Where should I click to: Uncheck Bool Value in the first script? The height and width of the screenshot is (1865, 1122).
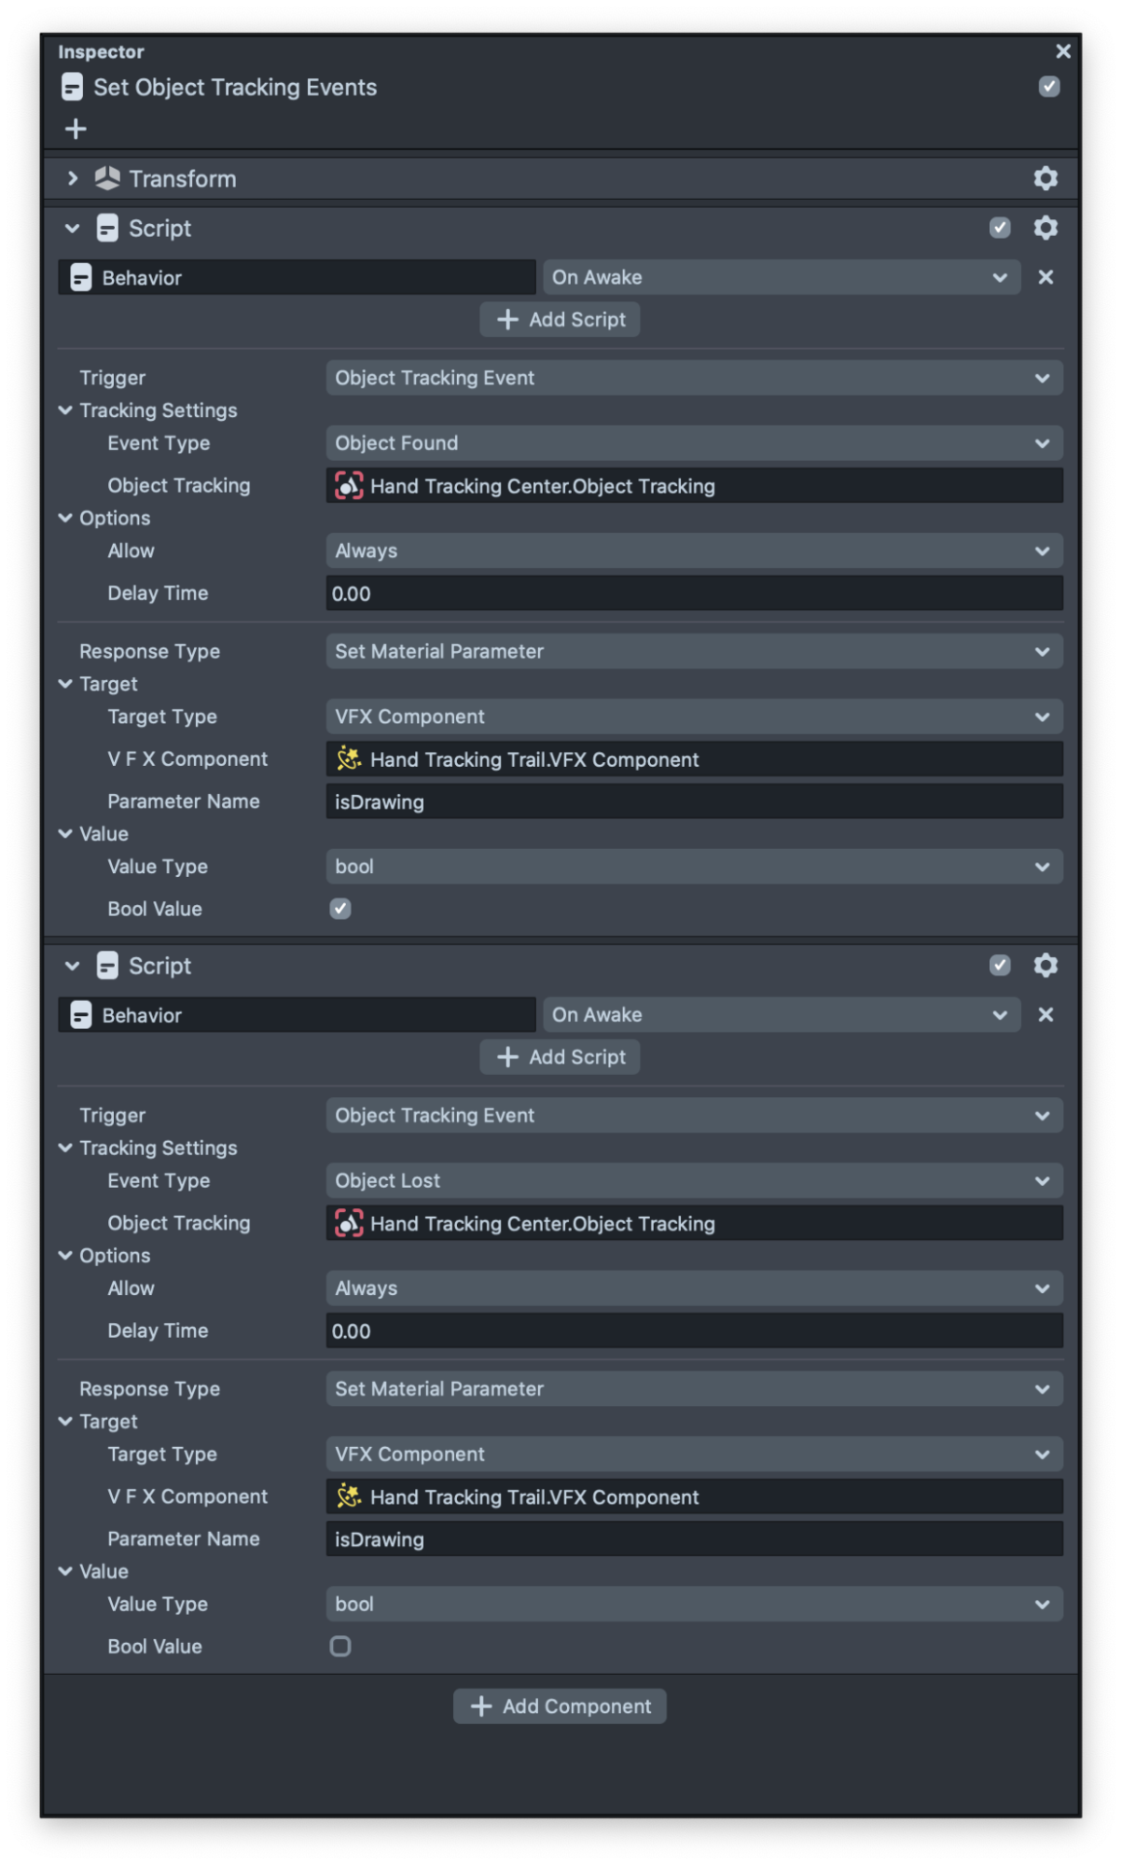(340, 909)
